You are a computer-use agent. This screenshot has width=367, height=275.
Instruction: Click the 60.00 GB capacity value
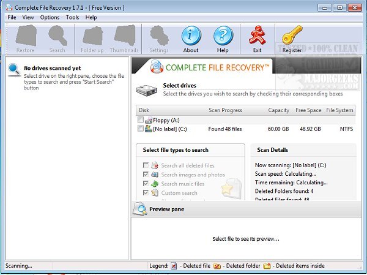(x=278, y=129)
